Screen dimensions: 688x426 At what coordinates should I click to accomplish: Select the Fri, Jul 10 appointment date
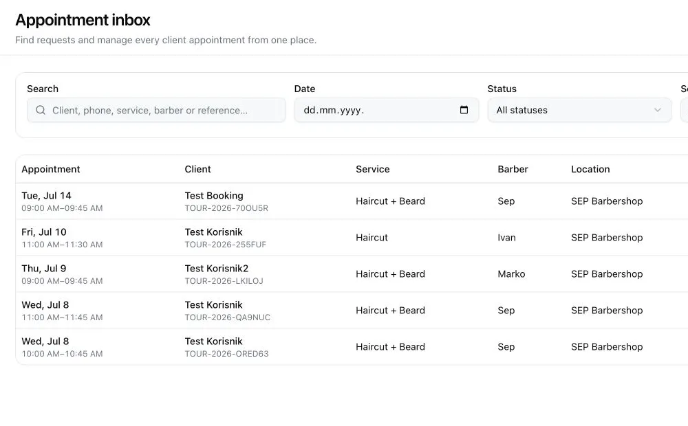pos(44,232)
